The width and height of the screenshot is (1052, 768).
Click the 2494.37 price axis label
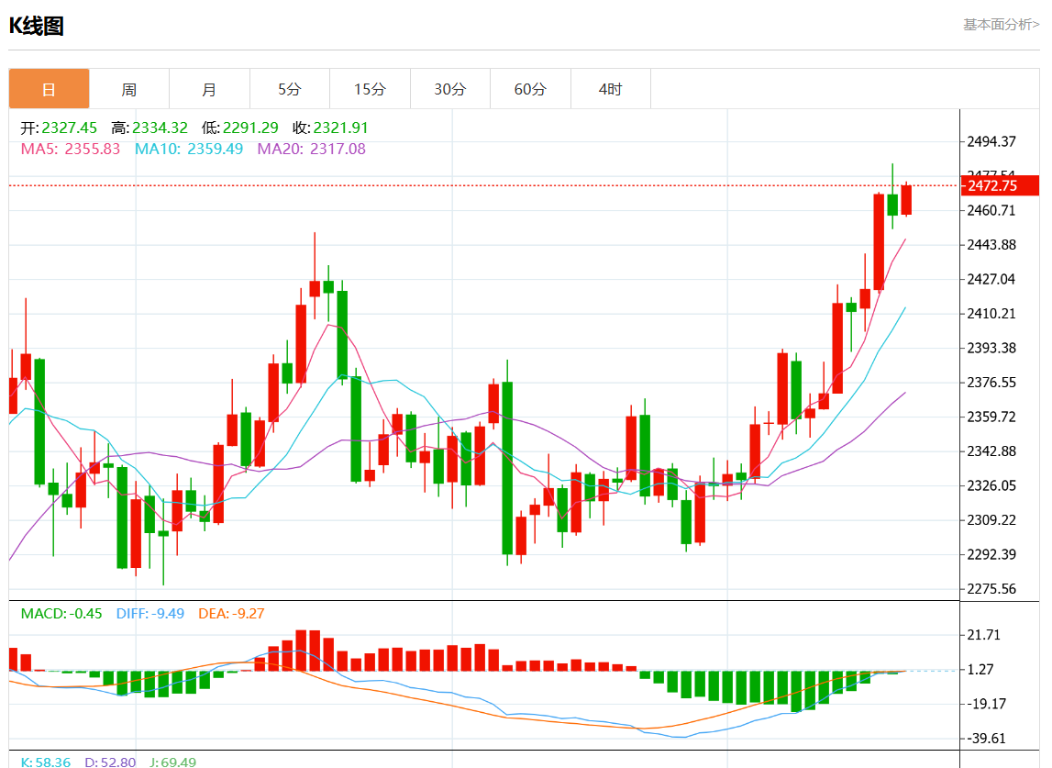click(x=992, y=141)
